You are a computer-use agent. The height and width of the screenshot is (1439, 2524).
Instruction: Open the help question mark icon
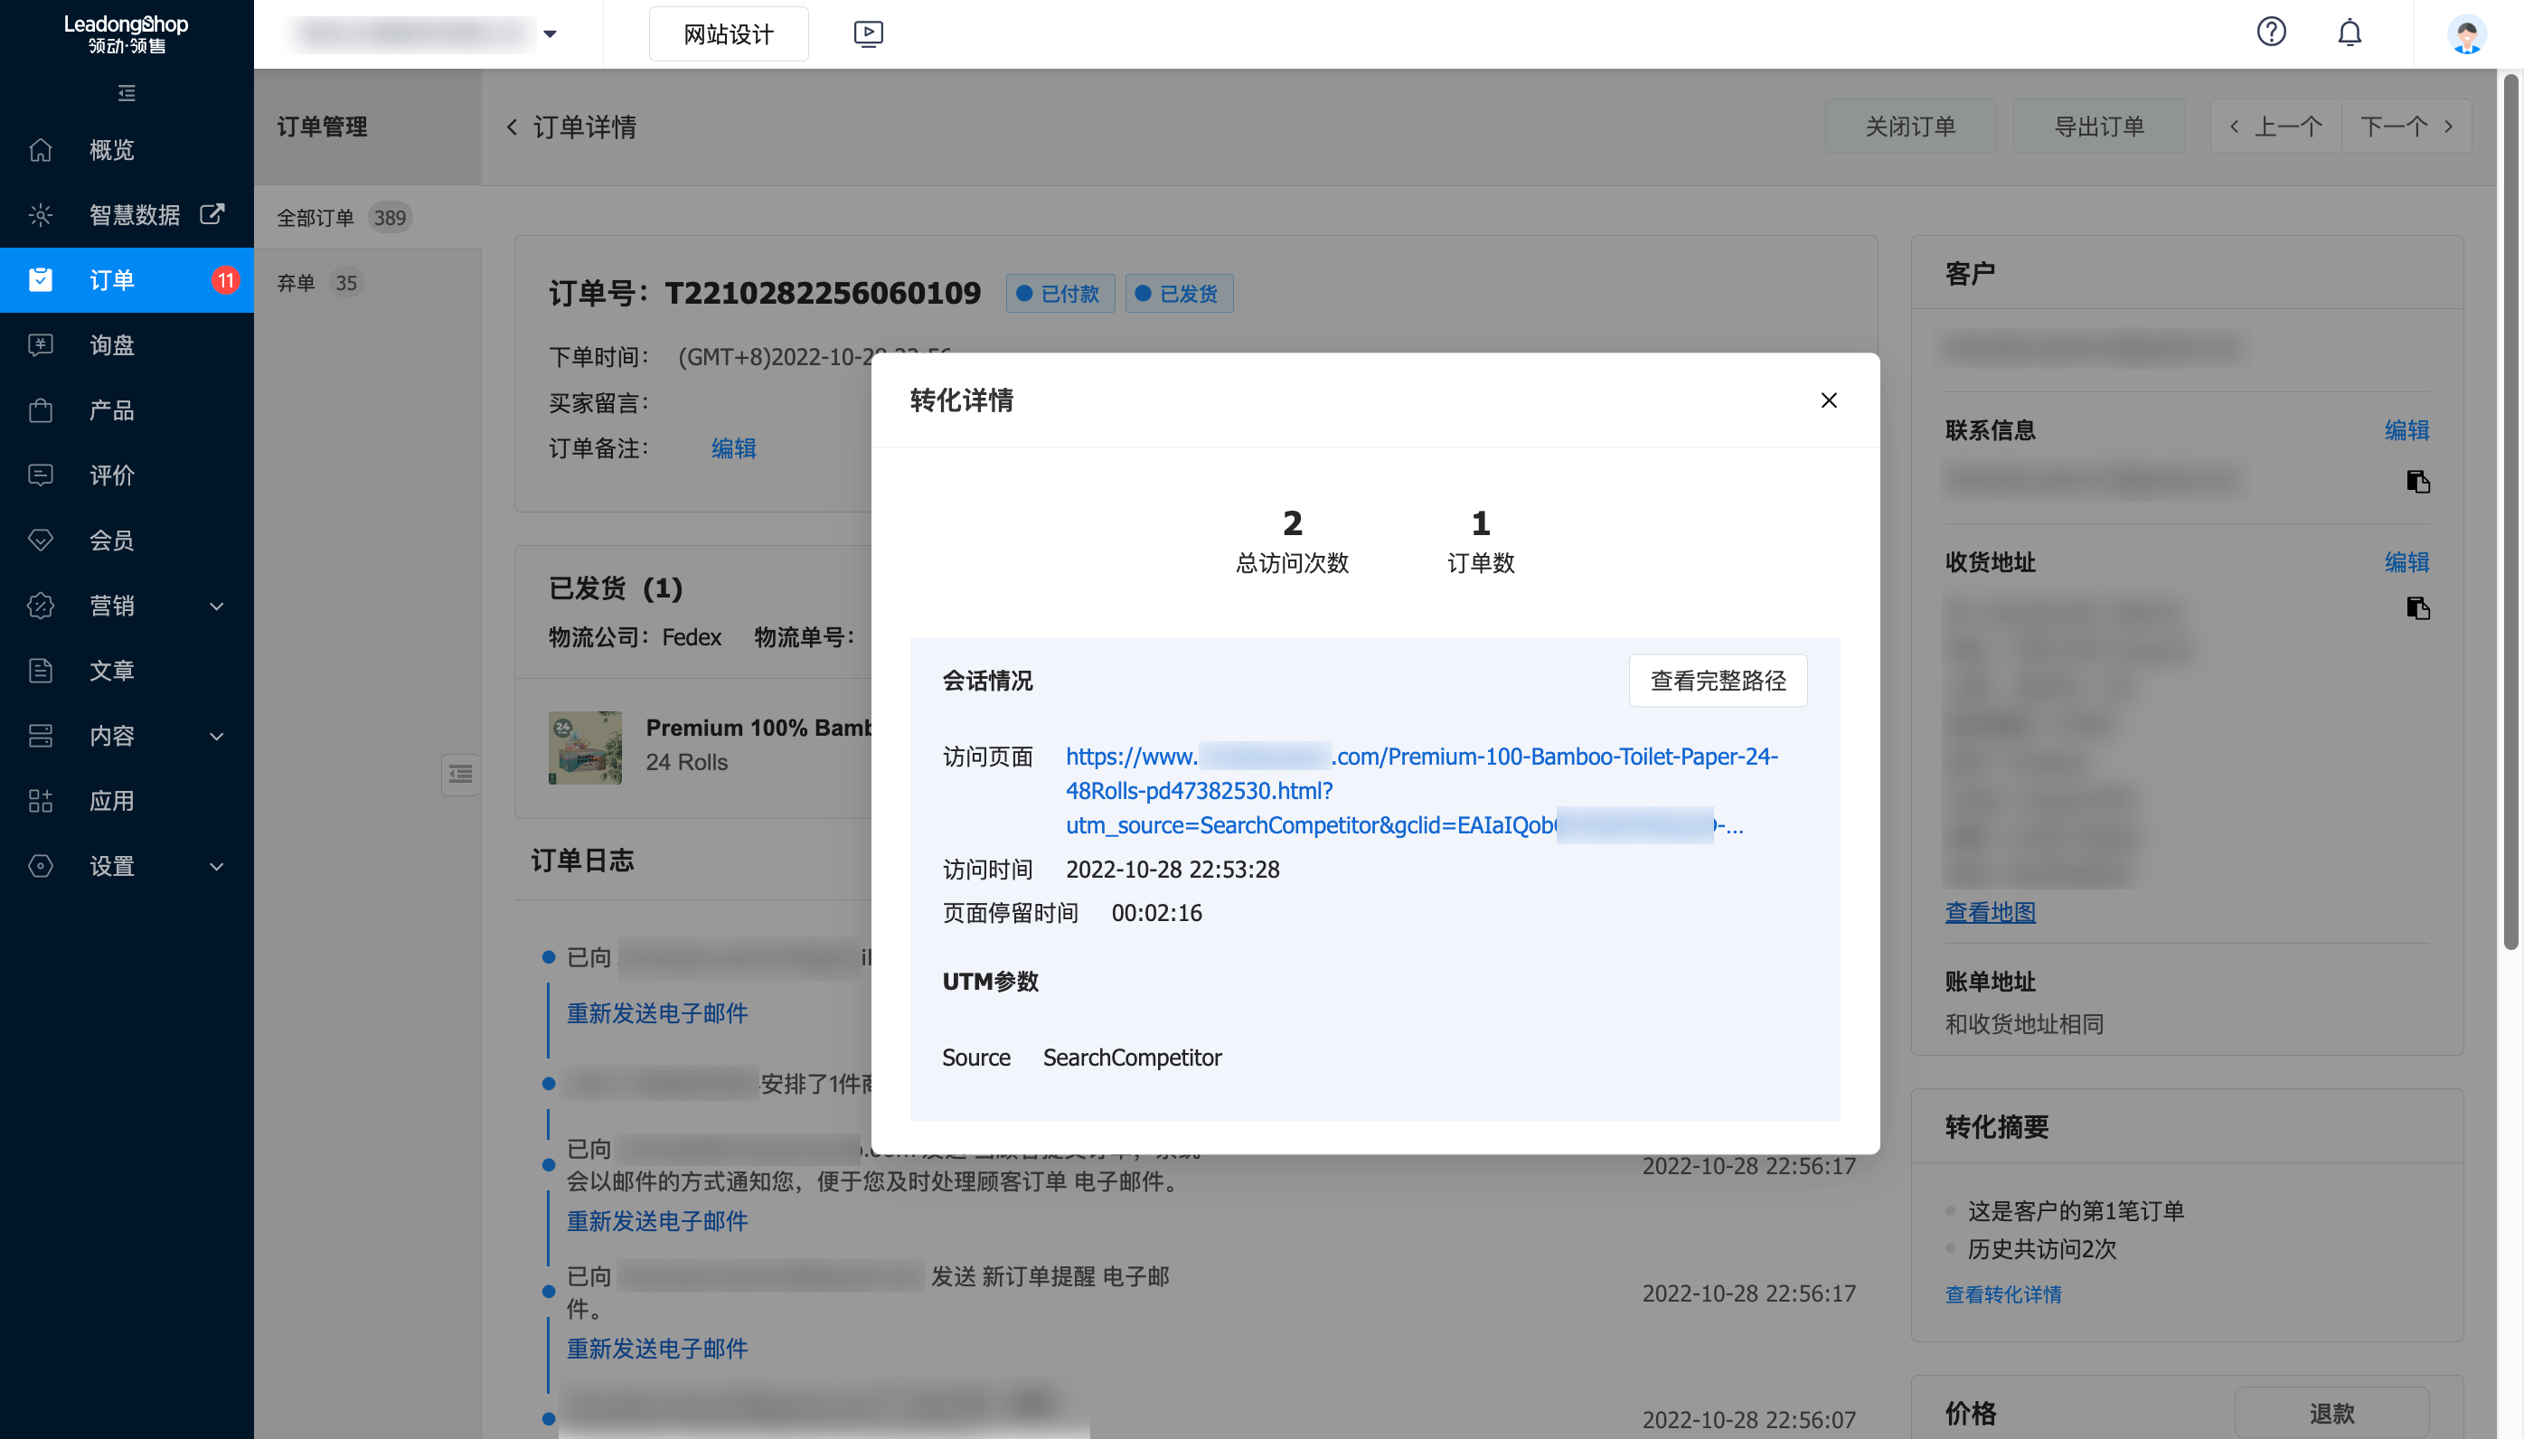click(2273, 33)
